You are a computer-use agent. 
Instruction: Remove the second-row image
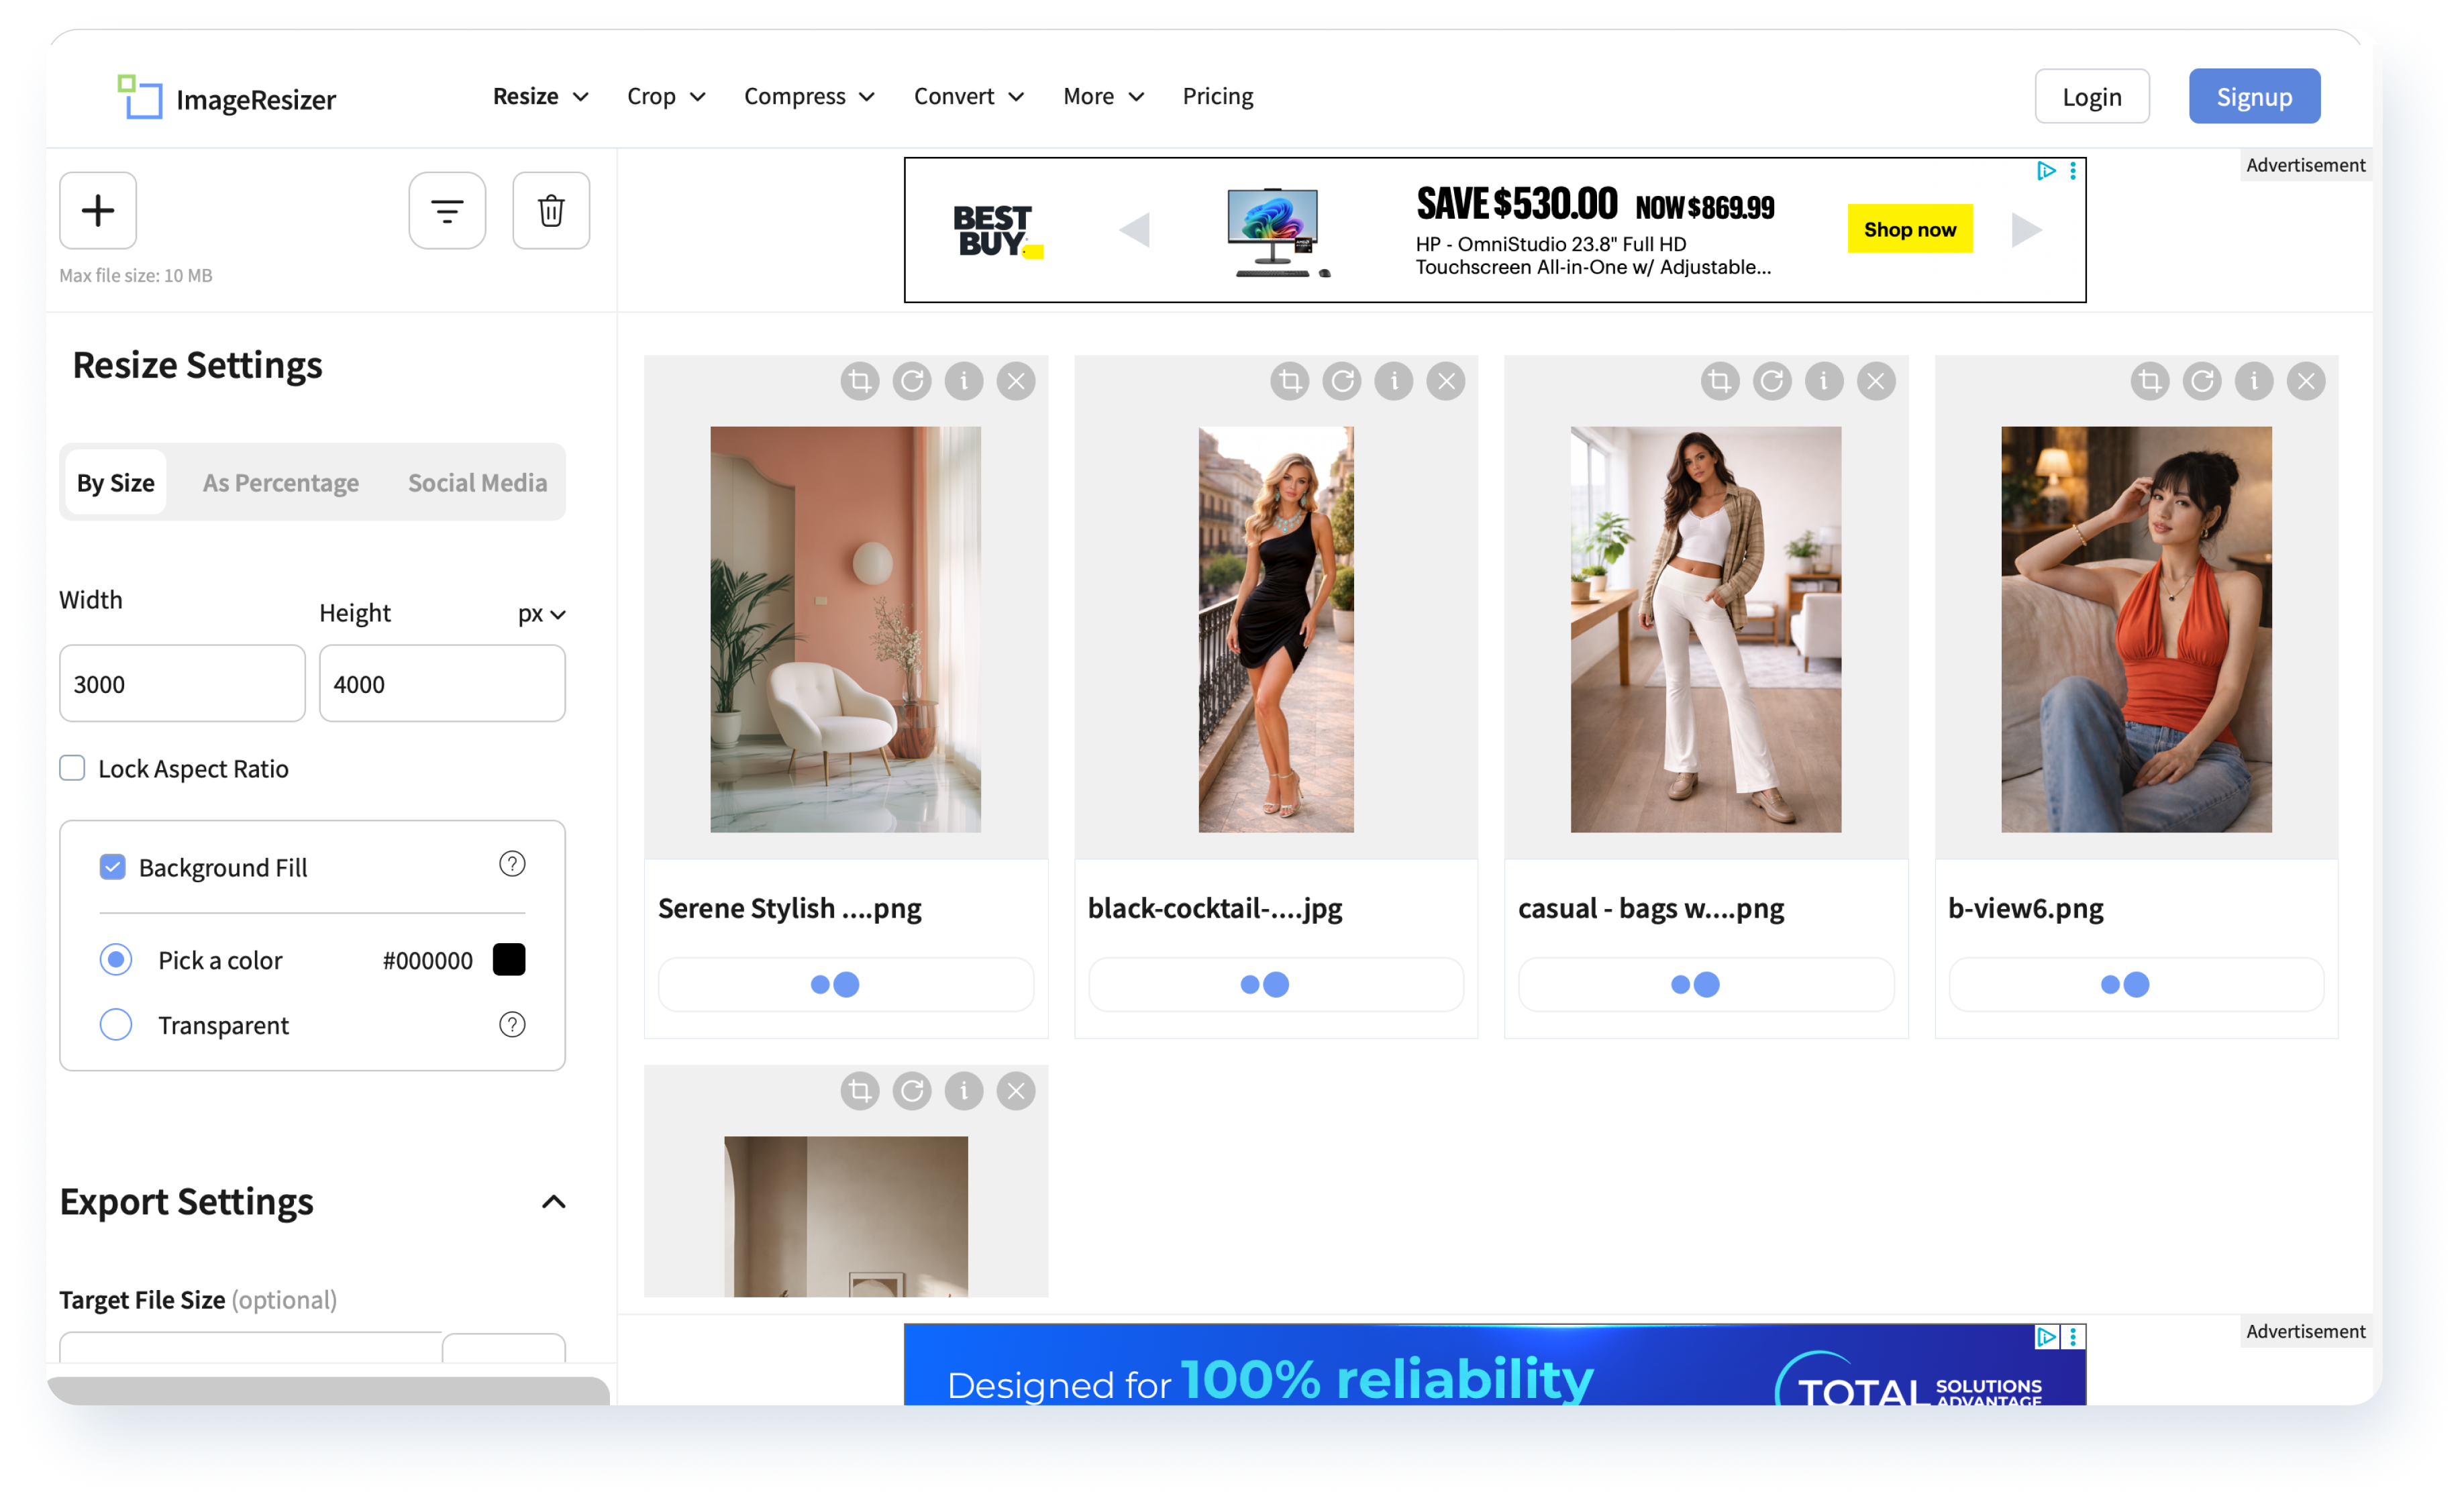pyautogui.click(x=1016, y=1091)
